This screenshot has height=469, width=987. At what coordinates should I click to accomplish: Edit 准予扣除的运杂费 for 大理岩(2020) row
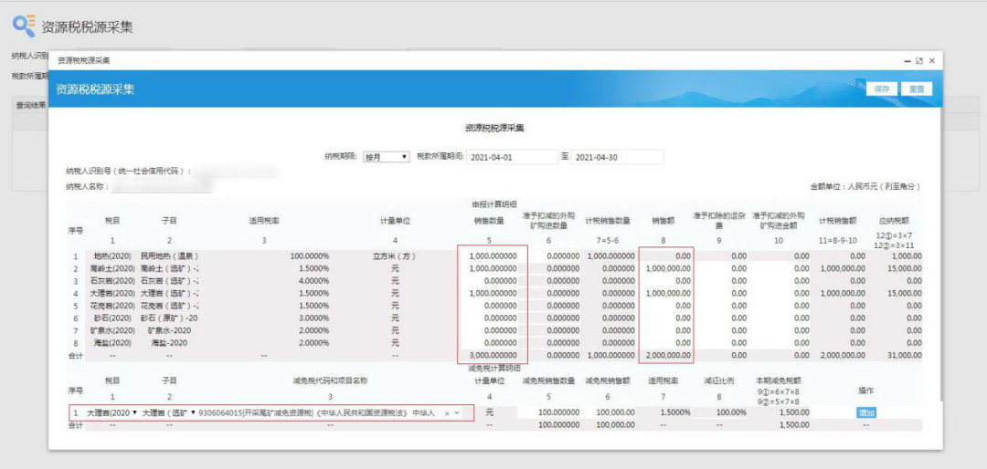point(721,294)
